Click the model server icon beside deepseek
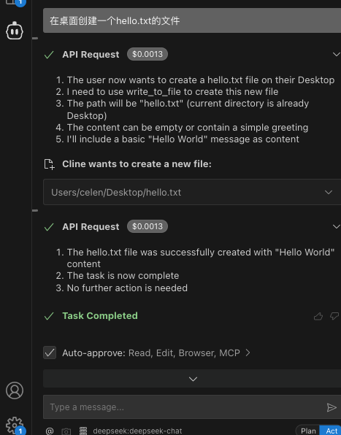This screenshot has height=435, width=341. coord(83,431)
